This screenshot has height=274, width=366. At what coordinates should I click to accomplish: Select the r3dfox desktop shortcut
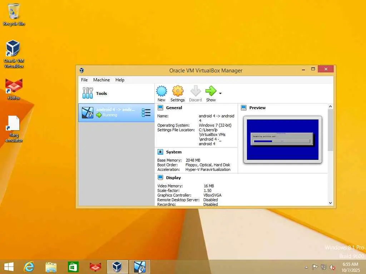[x=14, y=89]
